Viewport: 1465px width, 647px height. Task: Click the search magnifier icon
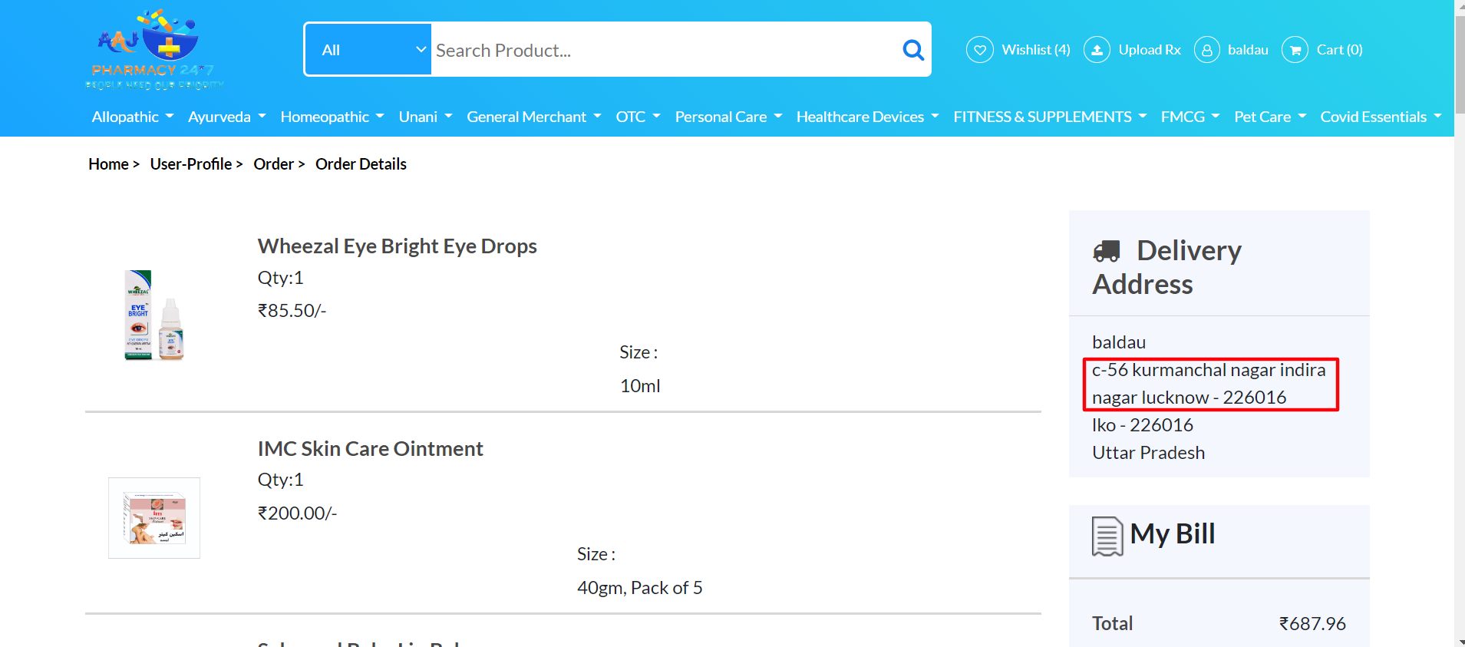pyautogui.click(x=912, y=50)
